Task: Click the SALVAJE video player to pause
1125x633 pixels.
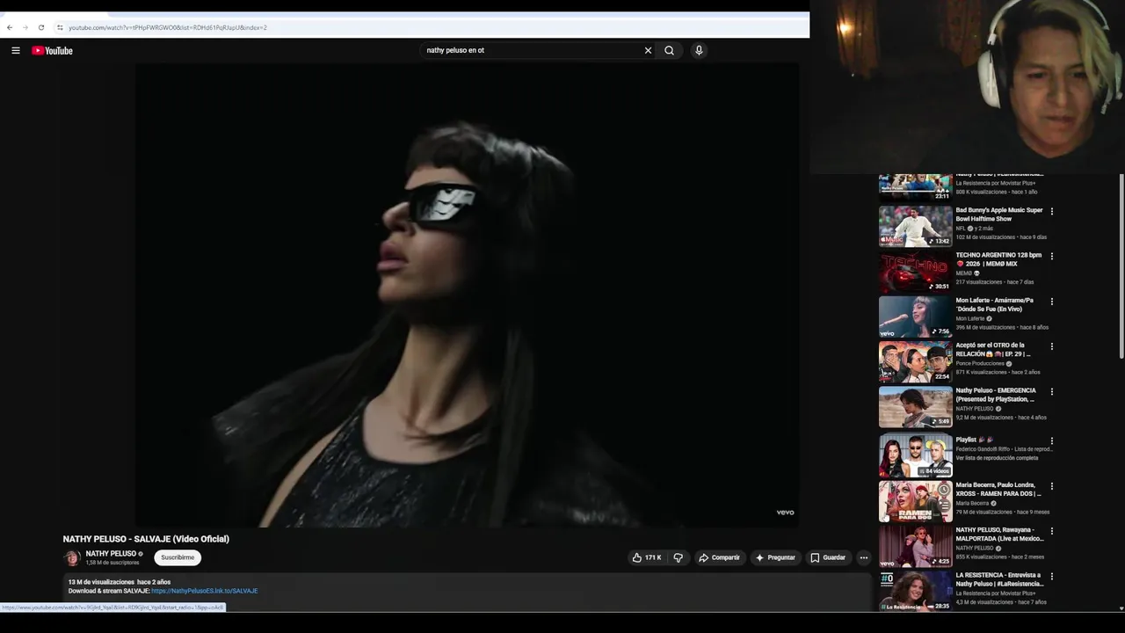Action: pos(468,295)
